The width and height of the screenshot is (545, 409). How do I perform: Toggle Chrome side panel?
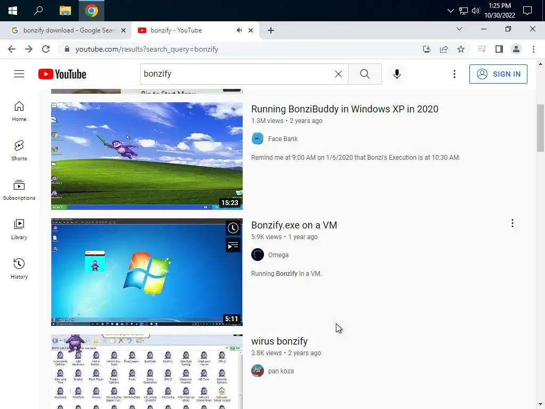(x=499, y=49)
